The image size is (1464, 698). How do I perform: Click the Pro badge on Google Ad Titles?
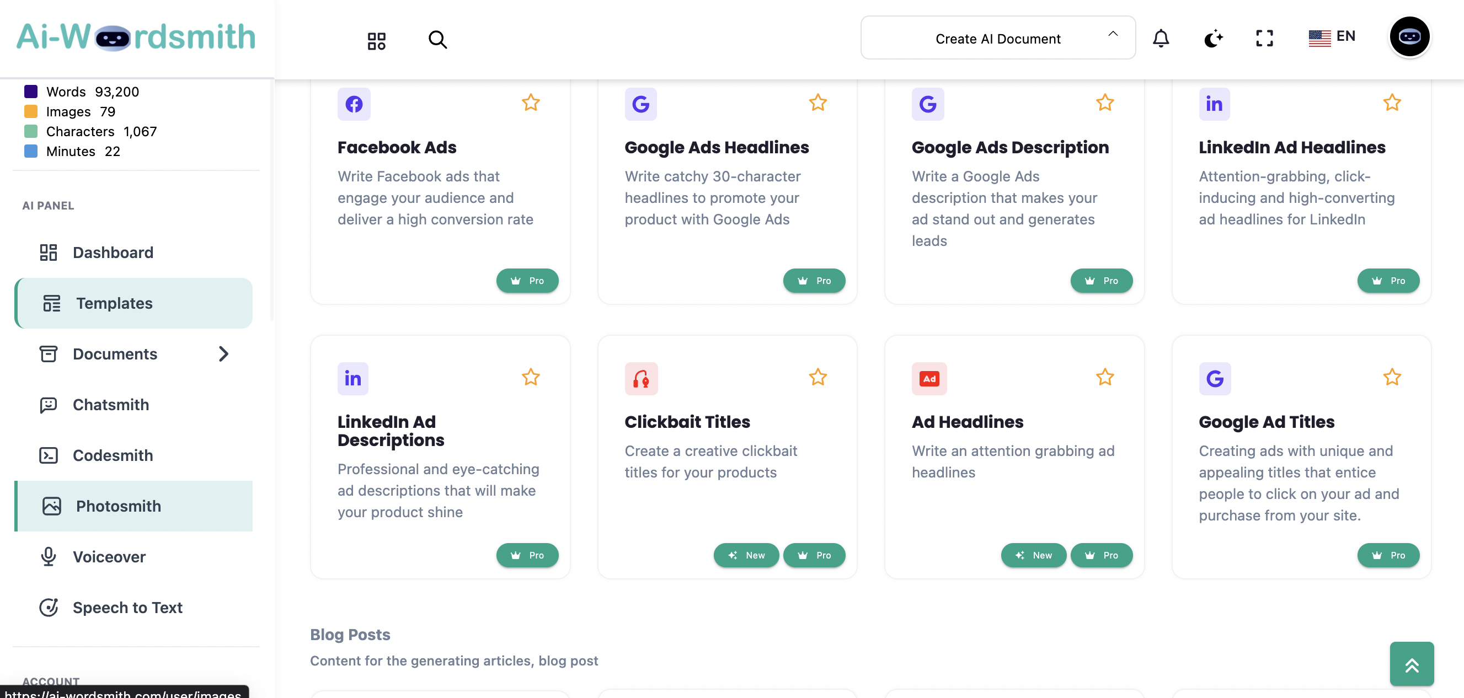click(x=1388, y=555)
